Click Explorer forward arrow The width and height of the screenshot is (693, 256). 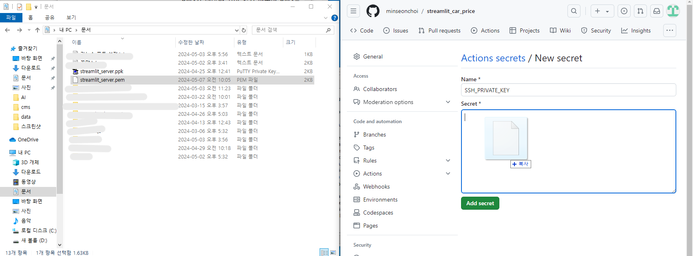click(x=19, y=30)
